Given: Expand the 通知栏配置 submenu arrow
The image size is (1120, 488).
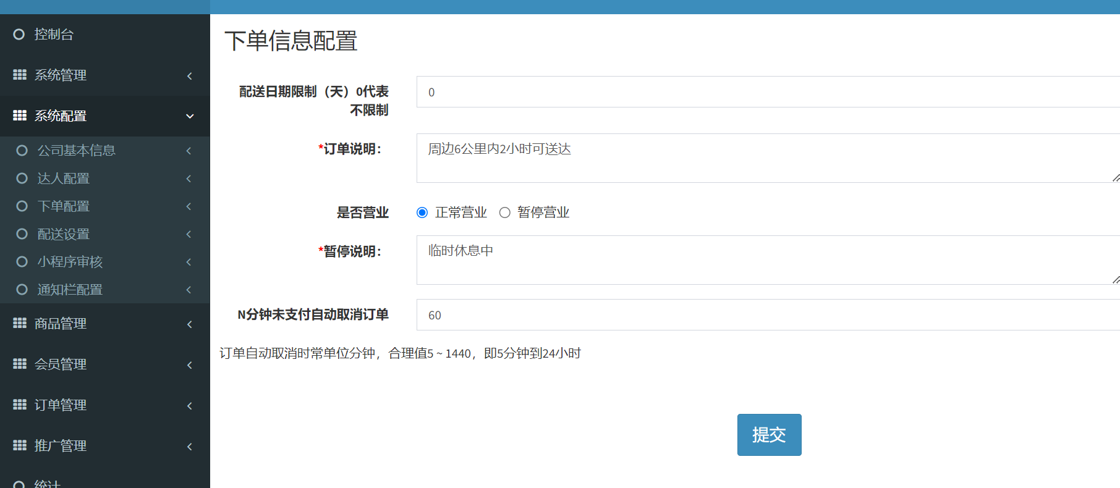Looking at the screenshot, I should coord(189,290).
